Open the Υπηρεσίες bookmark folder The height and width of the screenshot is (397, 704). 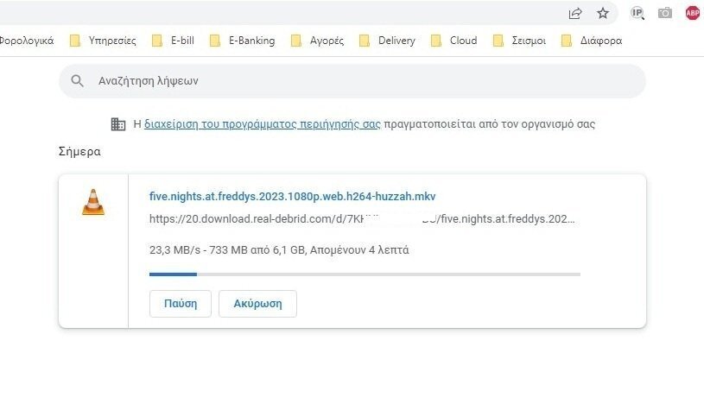(x=103, y=41)
